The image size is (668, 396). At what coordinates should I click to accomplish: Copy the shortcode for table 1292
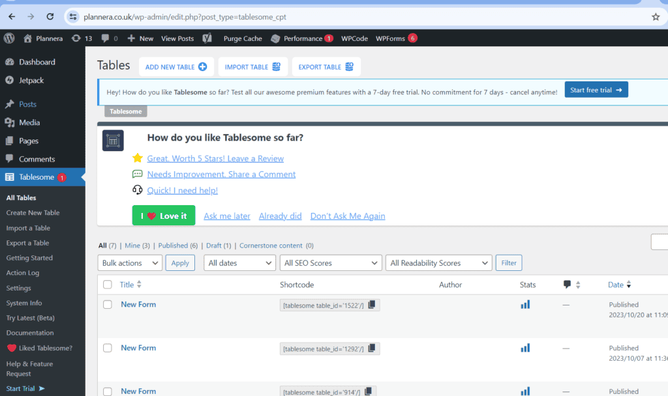[x=371, y=348]
